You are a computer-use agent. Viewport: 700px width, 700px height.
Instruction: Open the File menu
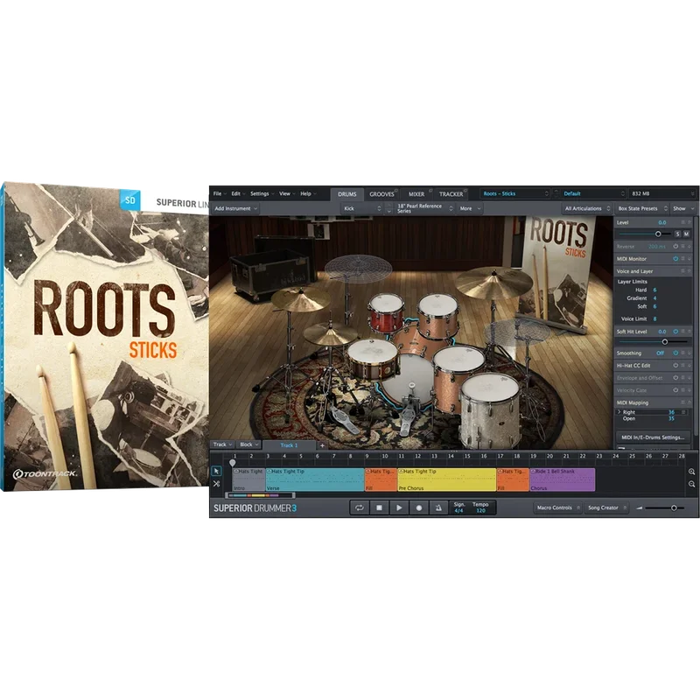pos(219,193)
